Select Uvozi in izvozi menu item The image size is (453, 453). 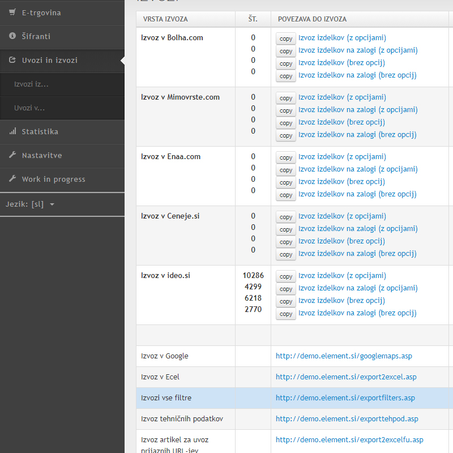click(62, 61)
